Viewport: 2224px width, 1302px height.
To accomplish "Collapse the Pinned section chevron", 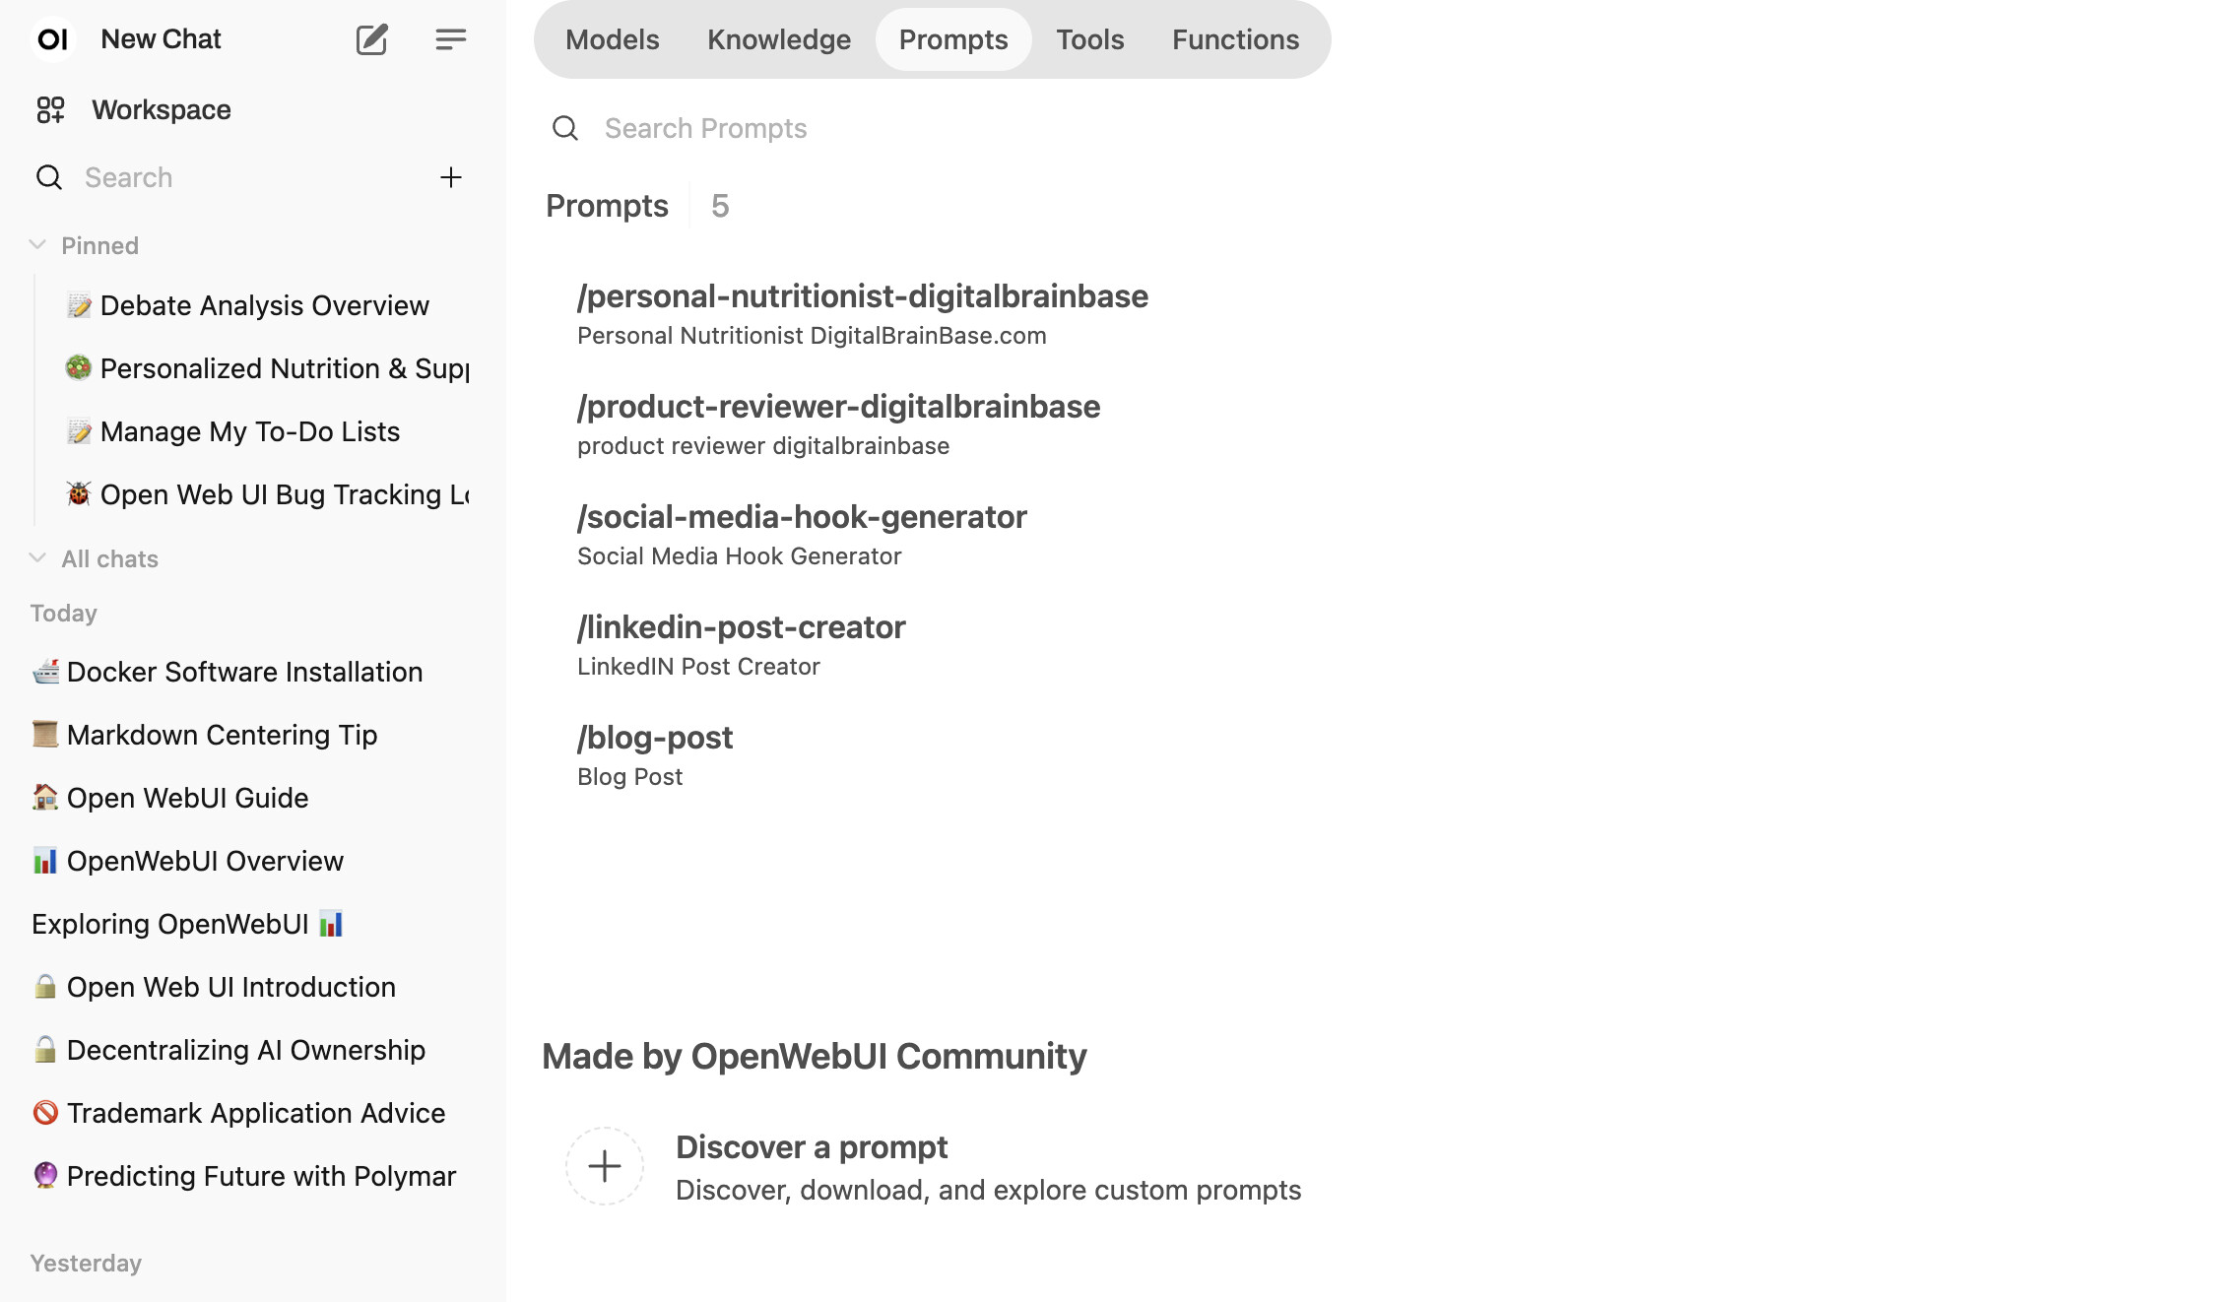I will click(37, 244).
